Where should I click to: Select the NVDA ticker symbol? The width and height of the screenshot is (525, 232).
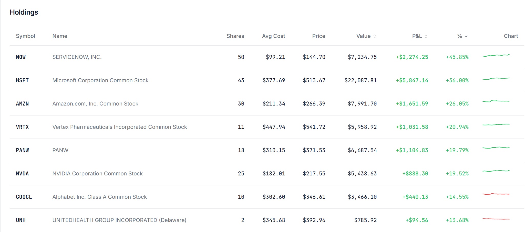[22, 174]
